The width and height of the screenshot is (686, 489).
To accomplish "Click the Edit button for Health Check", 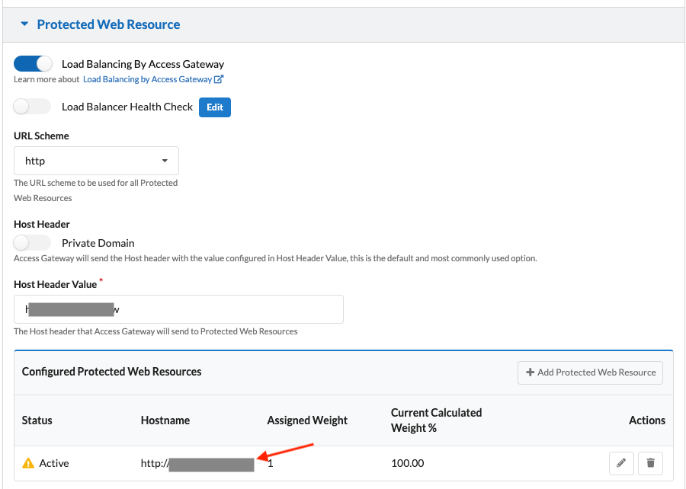I will [x=215, y=107].
